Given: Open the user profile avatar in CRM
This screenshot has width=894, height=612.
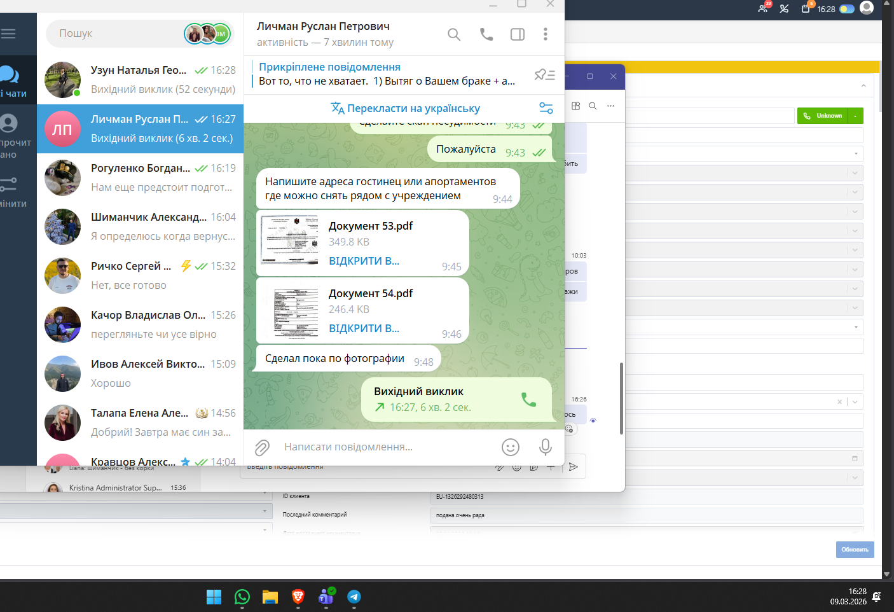Looking at the screenshot, I should point(867,8).
